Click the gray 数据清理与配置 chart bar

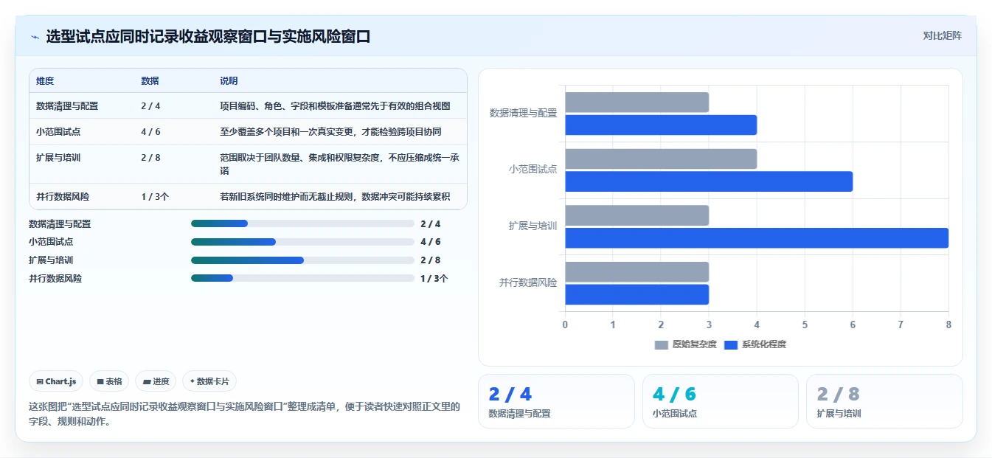pyautogui.click(x=637, y=103)
